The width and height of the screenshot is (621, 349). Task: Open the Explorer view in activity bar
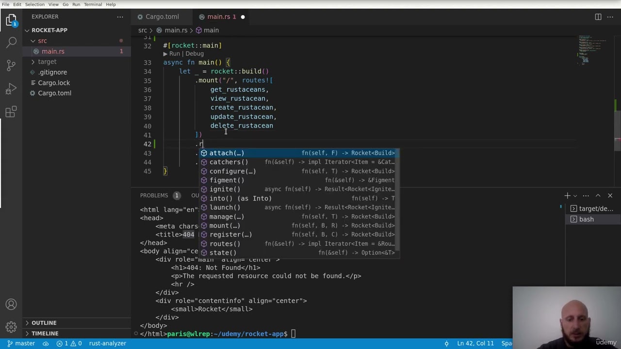point(11,20)
